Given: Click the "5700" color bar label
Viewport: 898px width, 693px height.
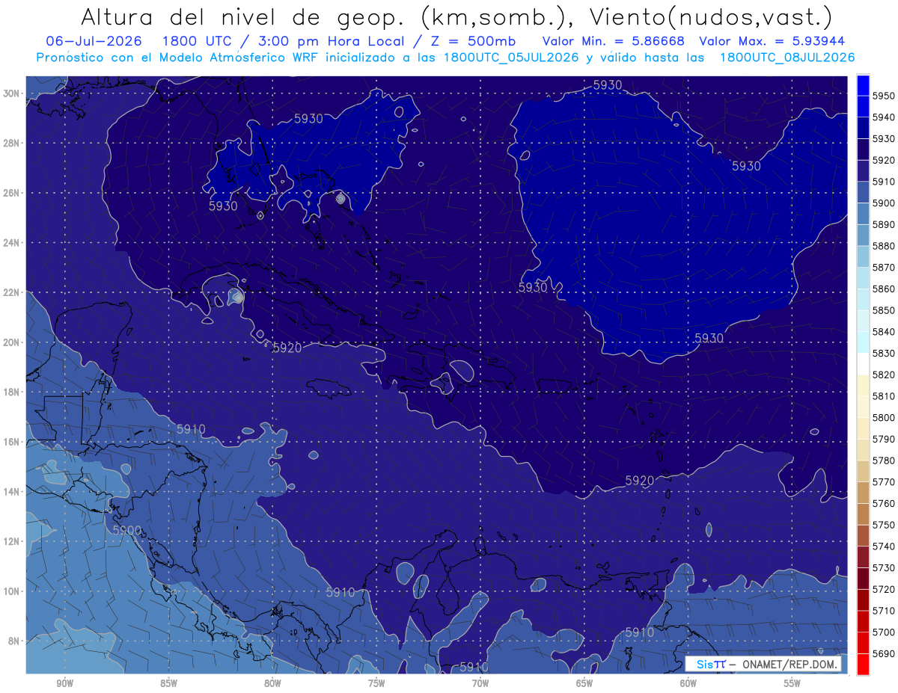Looking at the screenshot, I should [883, 632].
